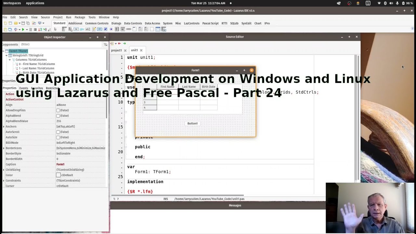The image size is (416, 234).
Task: Click the Birth Date column header on Form1
Action: (209, 87)
